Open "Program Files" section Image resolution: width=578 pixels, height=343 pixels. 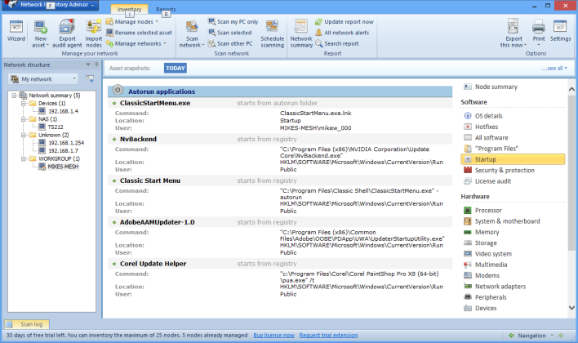click(x=496, y=149)
